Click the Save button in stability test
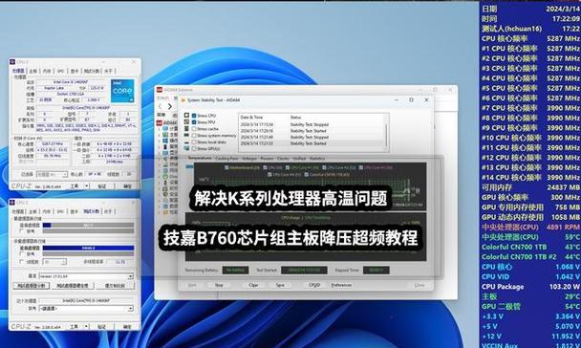The image size is (581, 348). tap(280, 285)
